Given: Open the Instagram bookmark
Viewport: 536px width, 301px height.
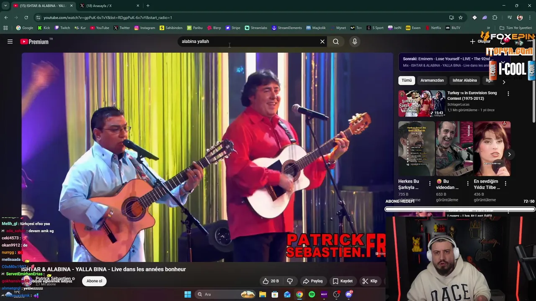Looking at the screenshot, I should [144, 28].
